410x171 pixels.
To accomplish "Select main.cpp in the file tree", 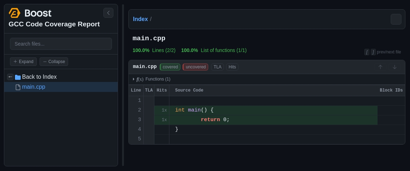I will pos(61,87).
